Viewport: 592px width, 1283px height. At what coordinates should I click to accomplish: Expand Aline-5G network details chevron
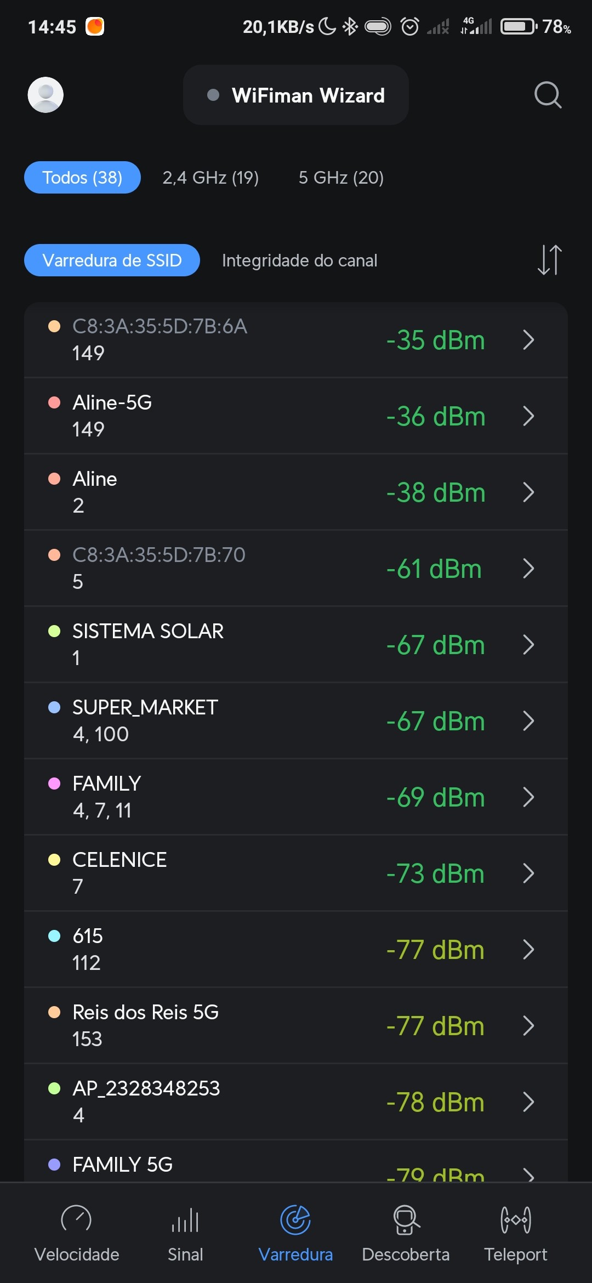click(528, 416)
